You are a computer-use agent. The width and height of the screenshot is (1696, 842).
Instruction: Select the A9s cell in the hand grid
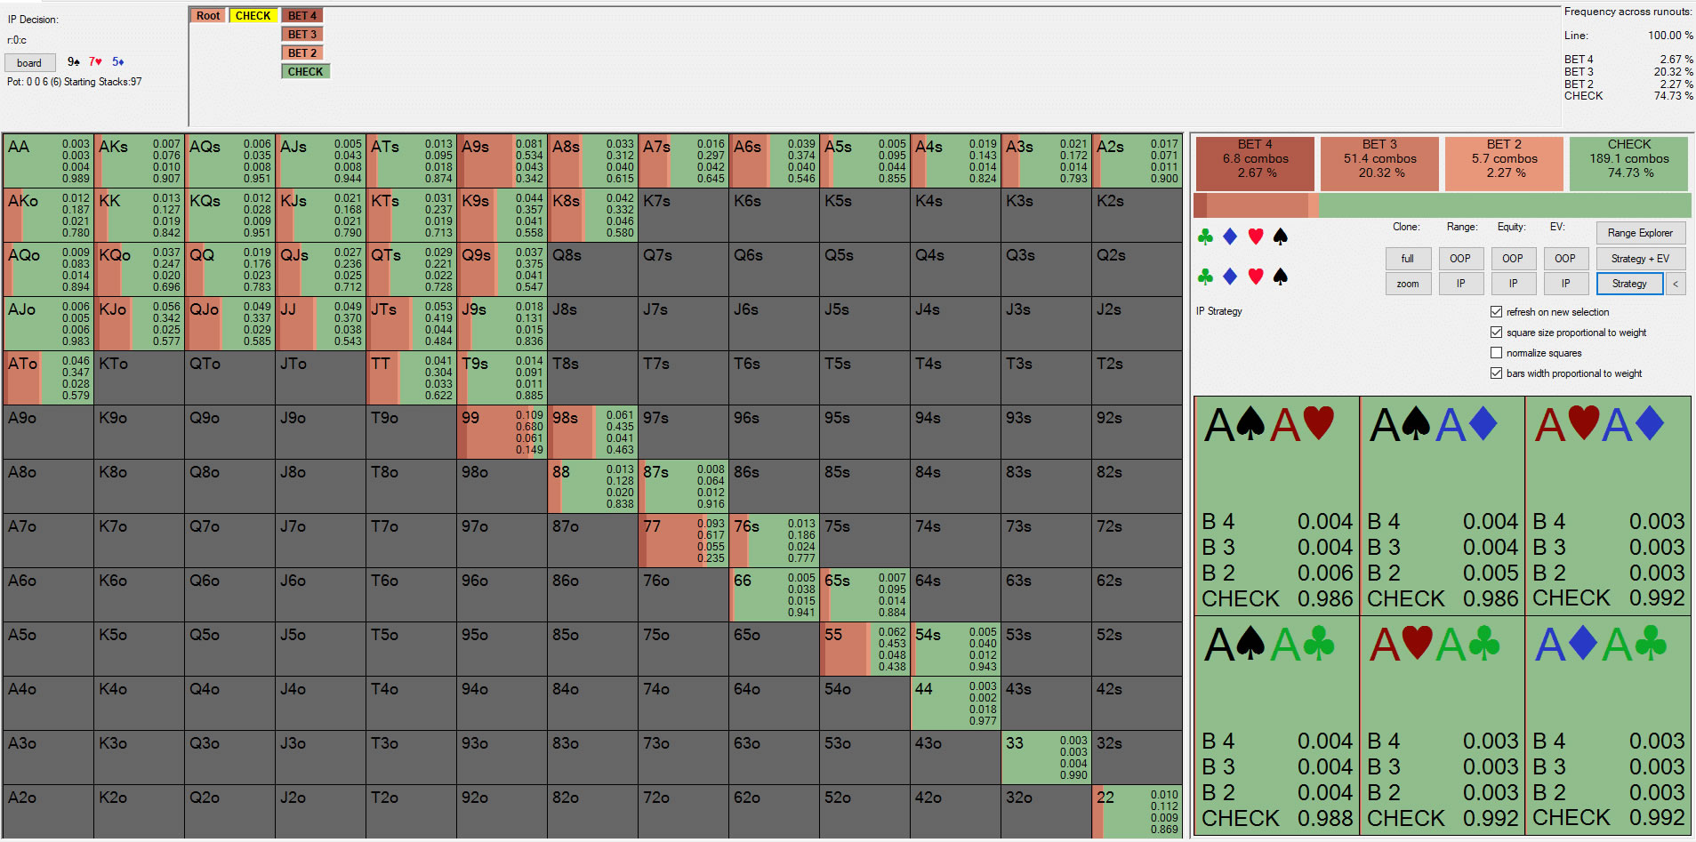pyautogui.click(x=502, y=160)
